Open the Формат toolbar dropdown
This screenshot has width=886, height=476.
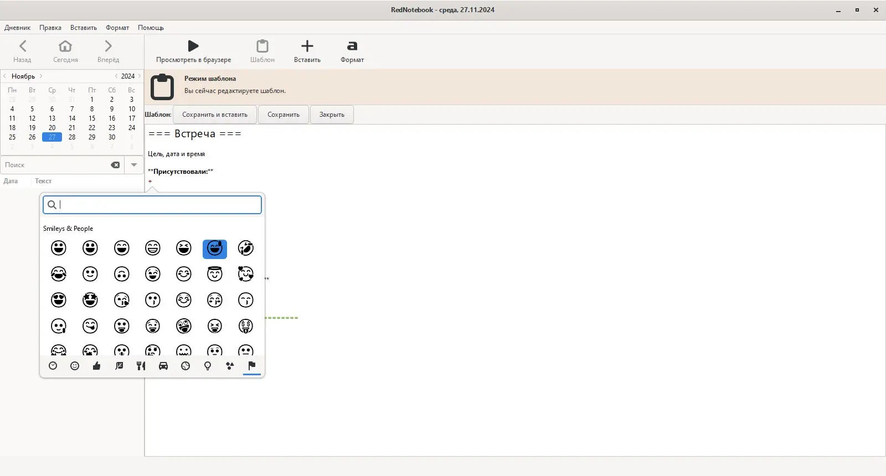[x=352, y=51]
